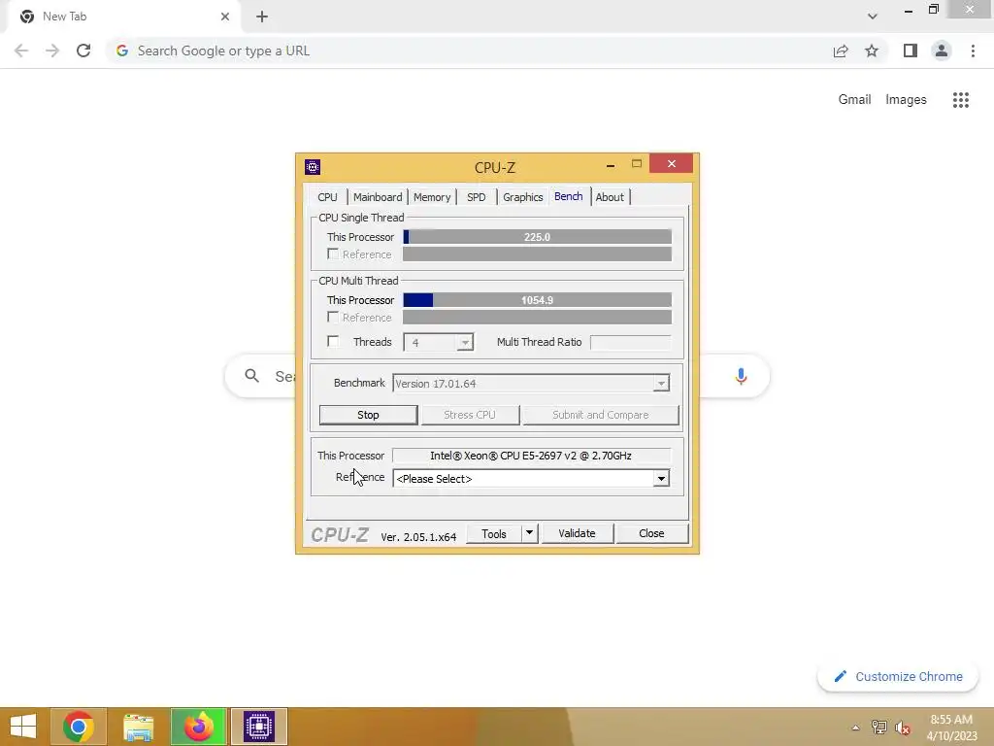Click the Multi Thread 1054.9 score bar
Image resolution: width=994 pixels, height=746 pixels.
pos(537,300)
